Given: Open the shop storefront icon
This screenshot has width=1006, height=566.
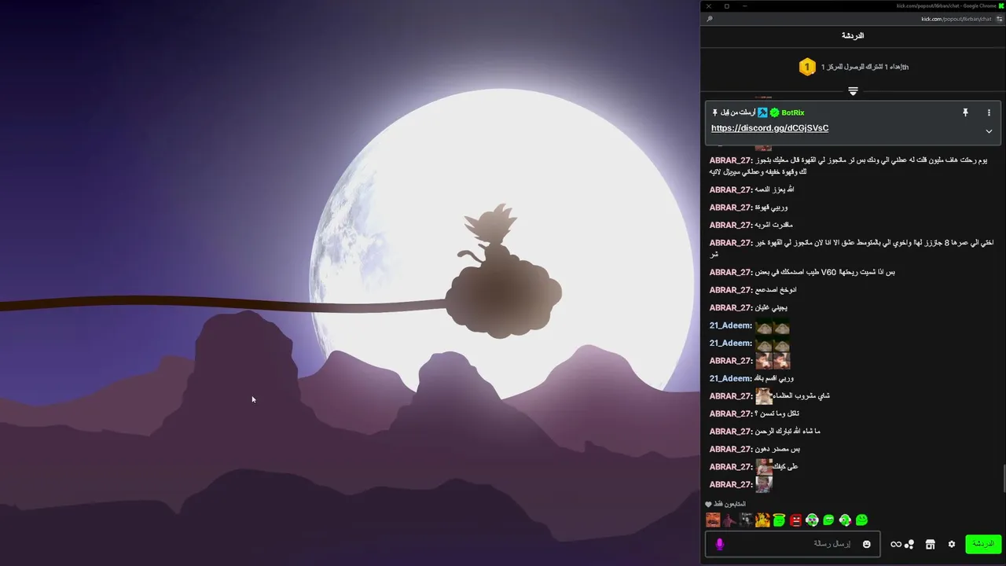Looking at the screenshot, I should pos(930,544).
